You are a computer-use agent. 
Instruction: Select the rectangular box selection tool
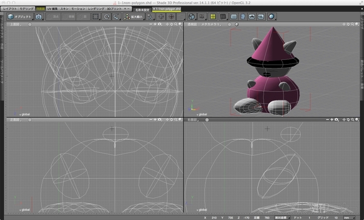(96, 17)
